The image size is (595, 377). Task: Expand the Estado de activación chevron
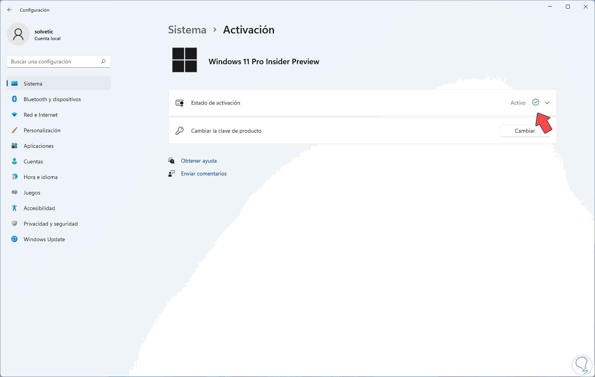(x=547, y=103)
